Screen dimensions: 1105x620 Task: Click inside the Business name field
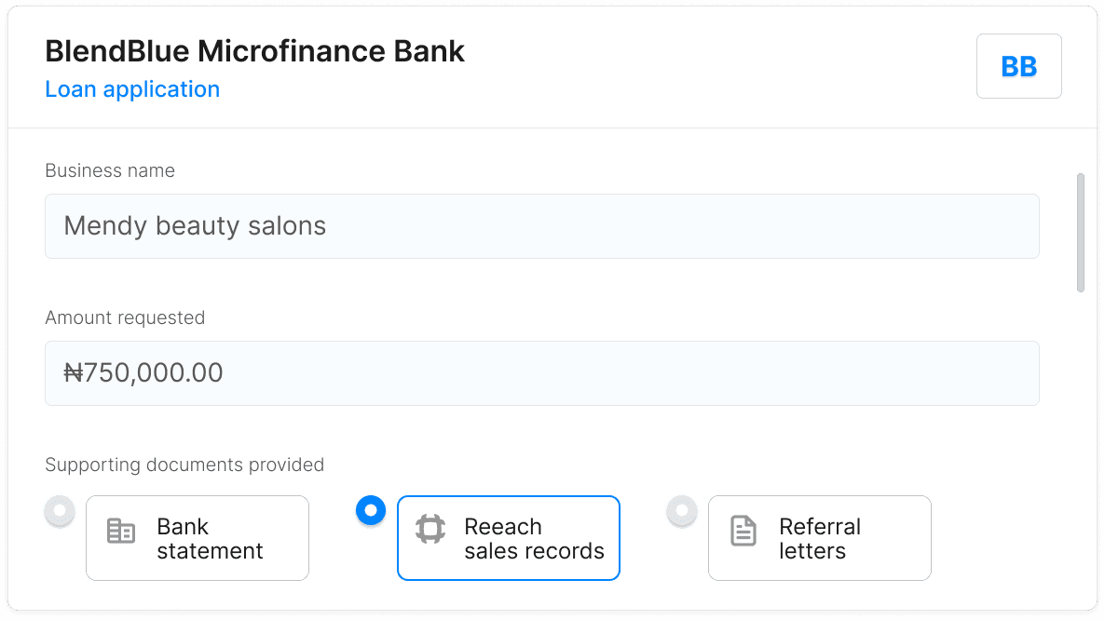tap(542, 225)
